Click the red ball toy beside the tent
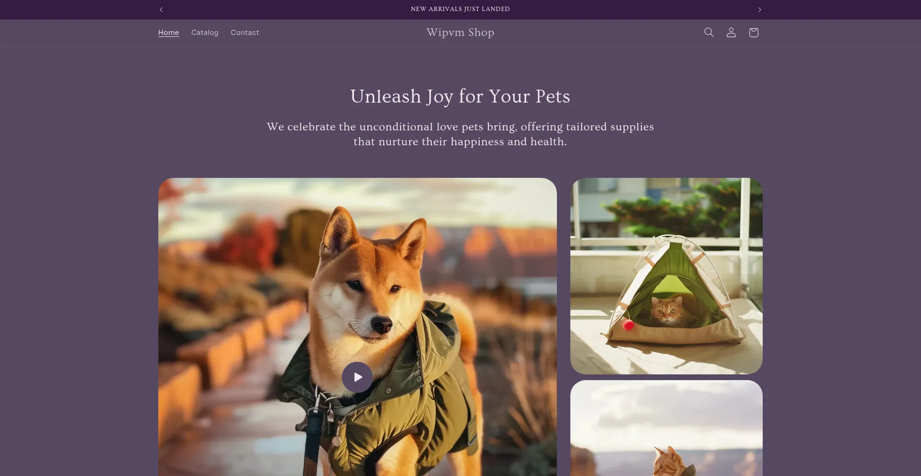This screenshot has width=921, height=476. (x=628, y=325)
